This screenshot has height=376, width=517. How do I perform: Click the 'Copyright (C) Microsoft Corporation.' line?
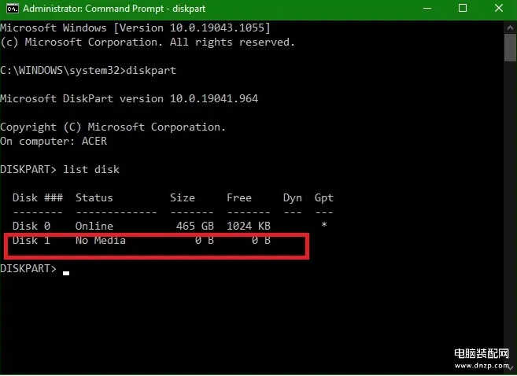113,127
